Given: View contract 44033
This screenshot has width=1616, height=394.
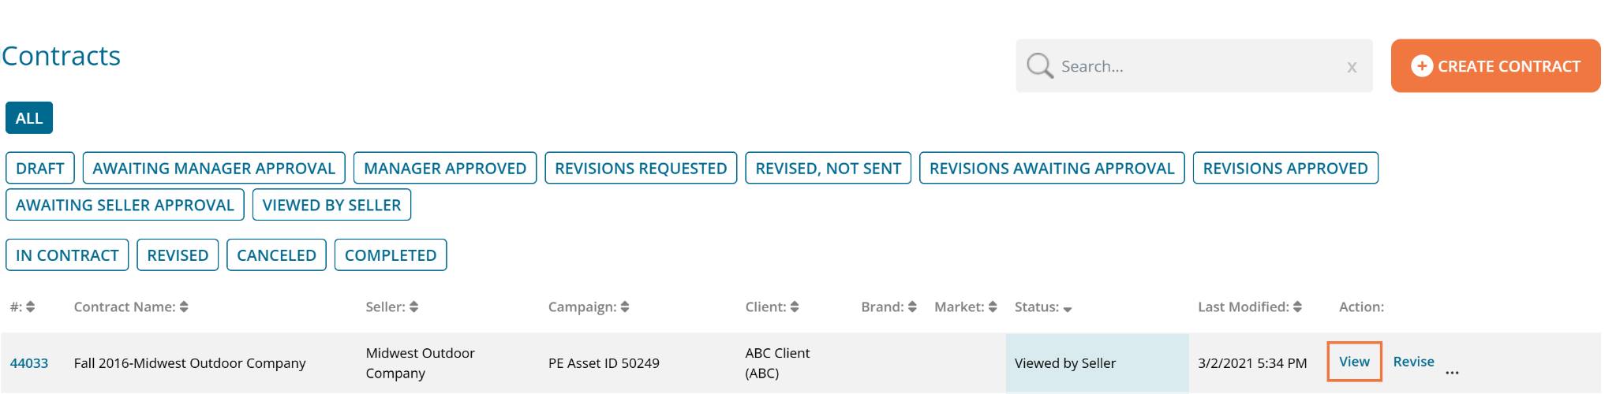Looking at the screenshot, I should 1354,362.
